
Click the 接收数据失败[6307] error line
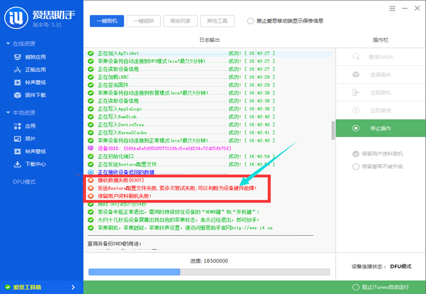(x=121, y=180)
